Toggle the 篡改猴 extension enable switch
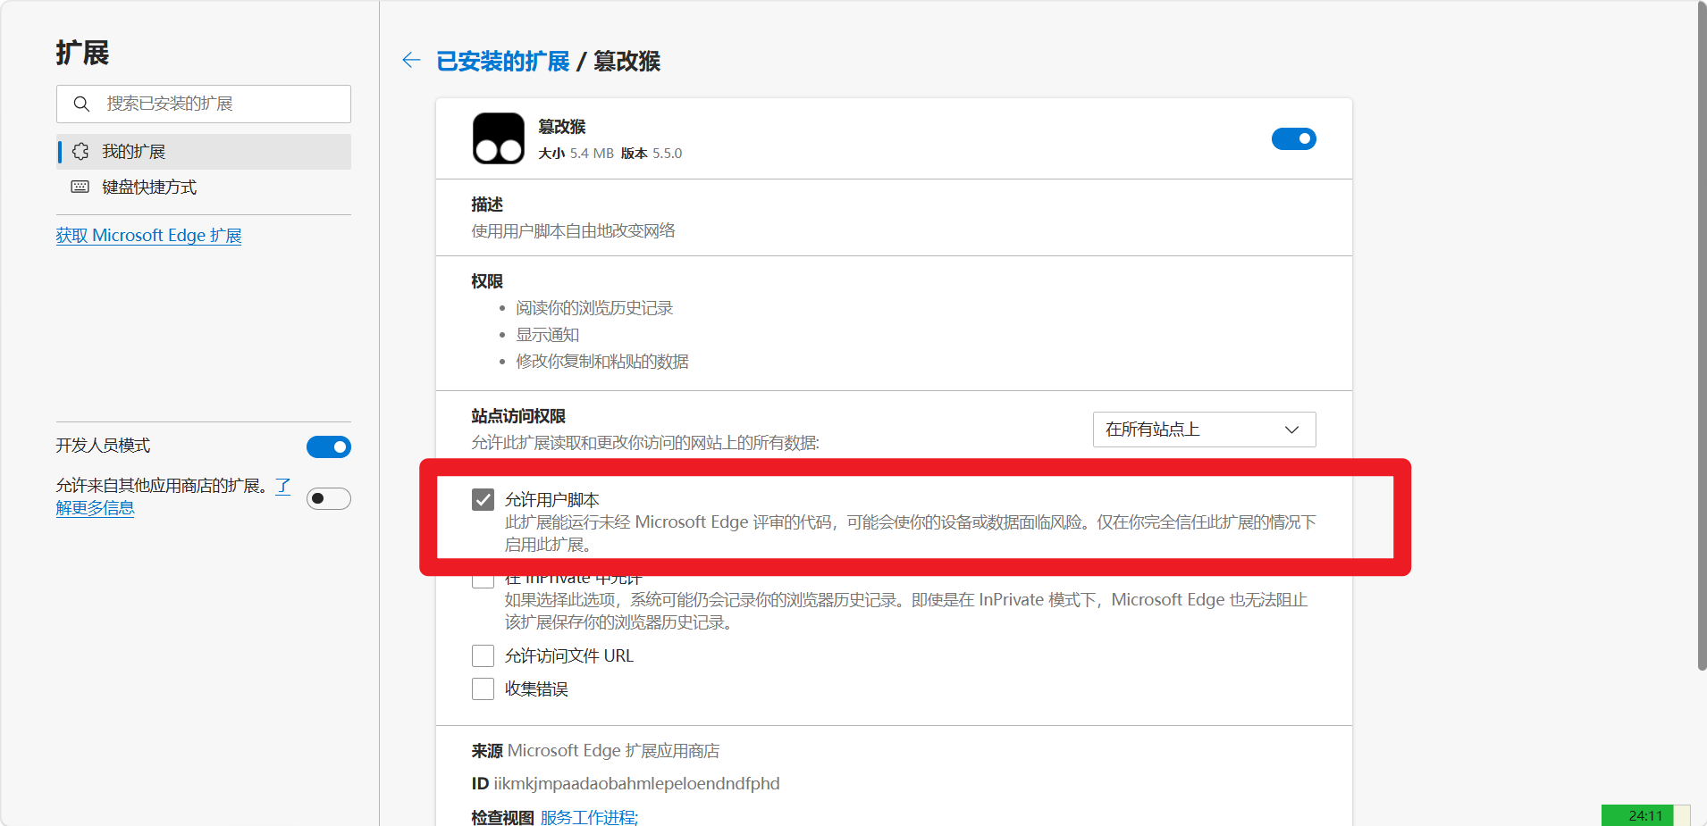This screenshot has height=826, width=1707. 1293,138
